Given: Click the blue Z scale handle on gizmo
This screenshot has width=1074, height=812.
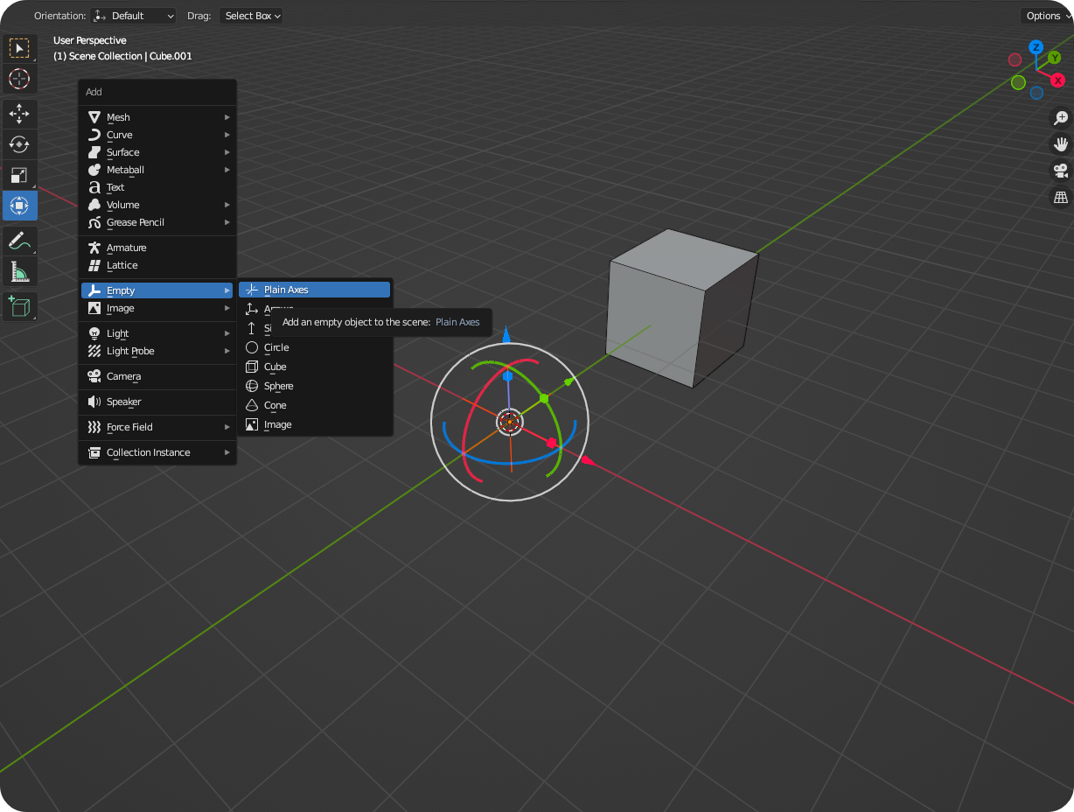Looking at the screenshot, I should [507, 376].
